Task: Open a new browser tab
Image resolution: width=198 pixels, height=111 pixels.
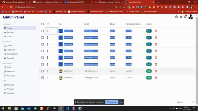Action: (158, 2)
